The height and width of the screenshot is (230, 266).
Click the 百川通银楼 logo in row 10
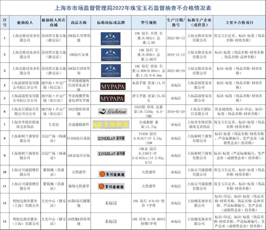point(112,174)
